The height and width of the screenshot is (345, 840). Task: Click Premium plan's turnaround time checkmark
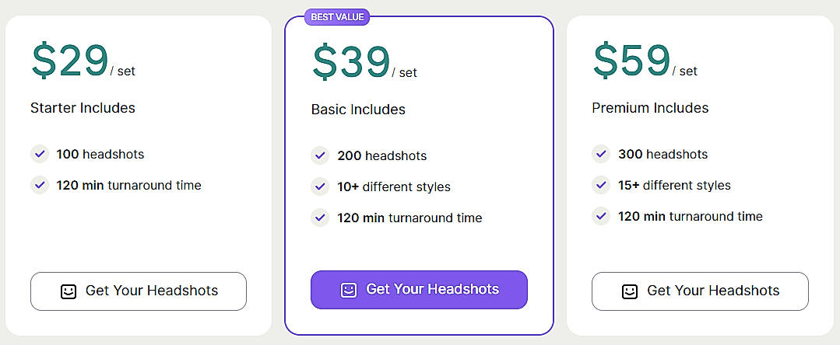click(x=601, y=216)
